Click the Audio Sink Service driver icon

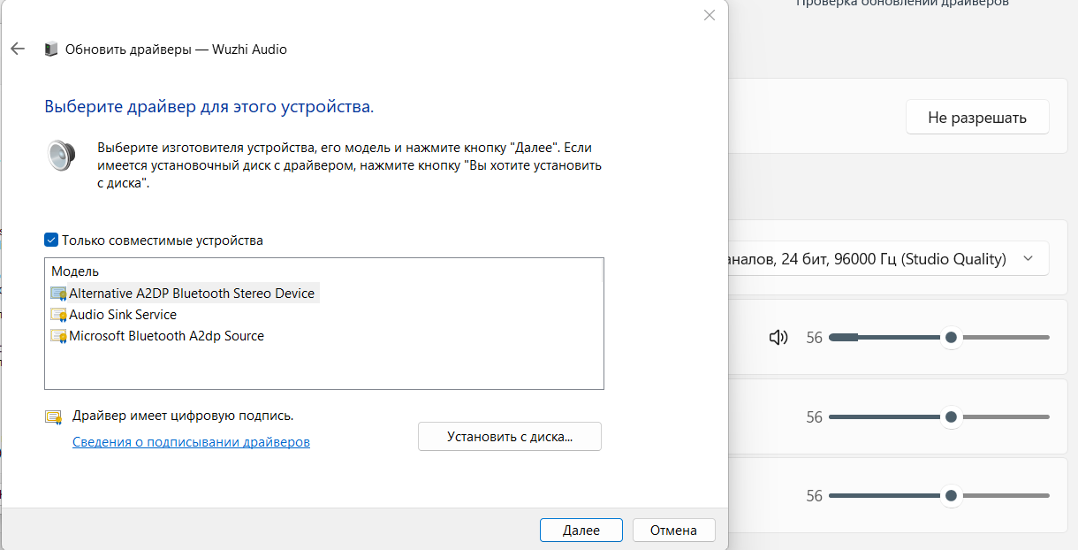pyautogui.click(x=59, y=315)
